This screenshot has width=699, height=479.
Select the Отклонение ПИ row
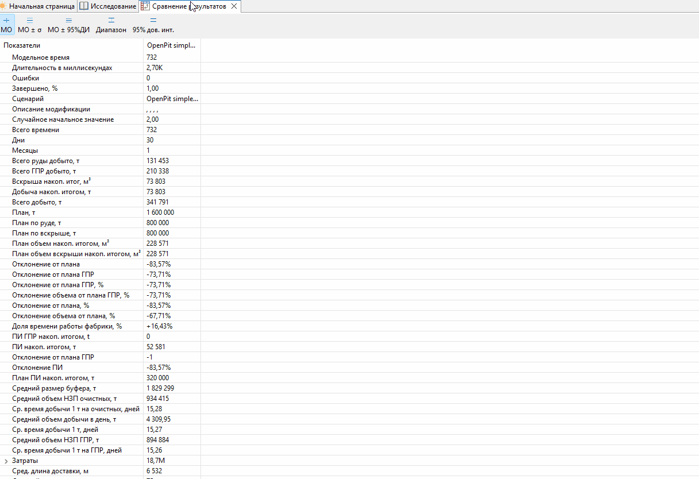(101, 368)
